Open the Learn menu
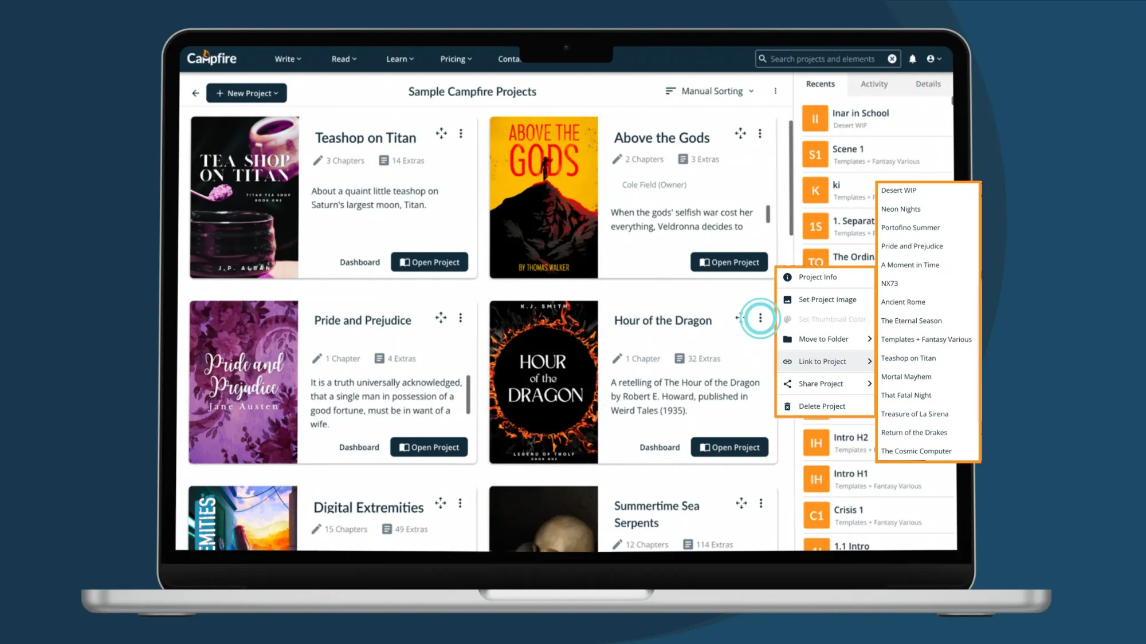1146x644 pixels. tap(399, 59)
